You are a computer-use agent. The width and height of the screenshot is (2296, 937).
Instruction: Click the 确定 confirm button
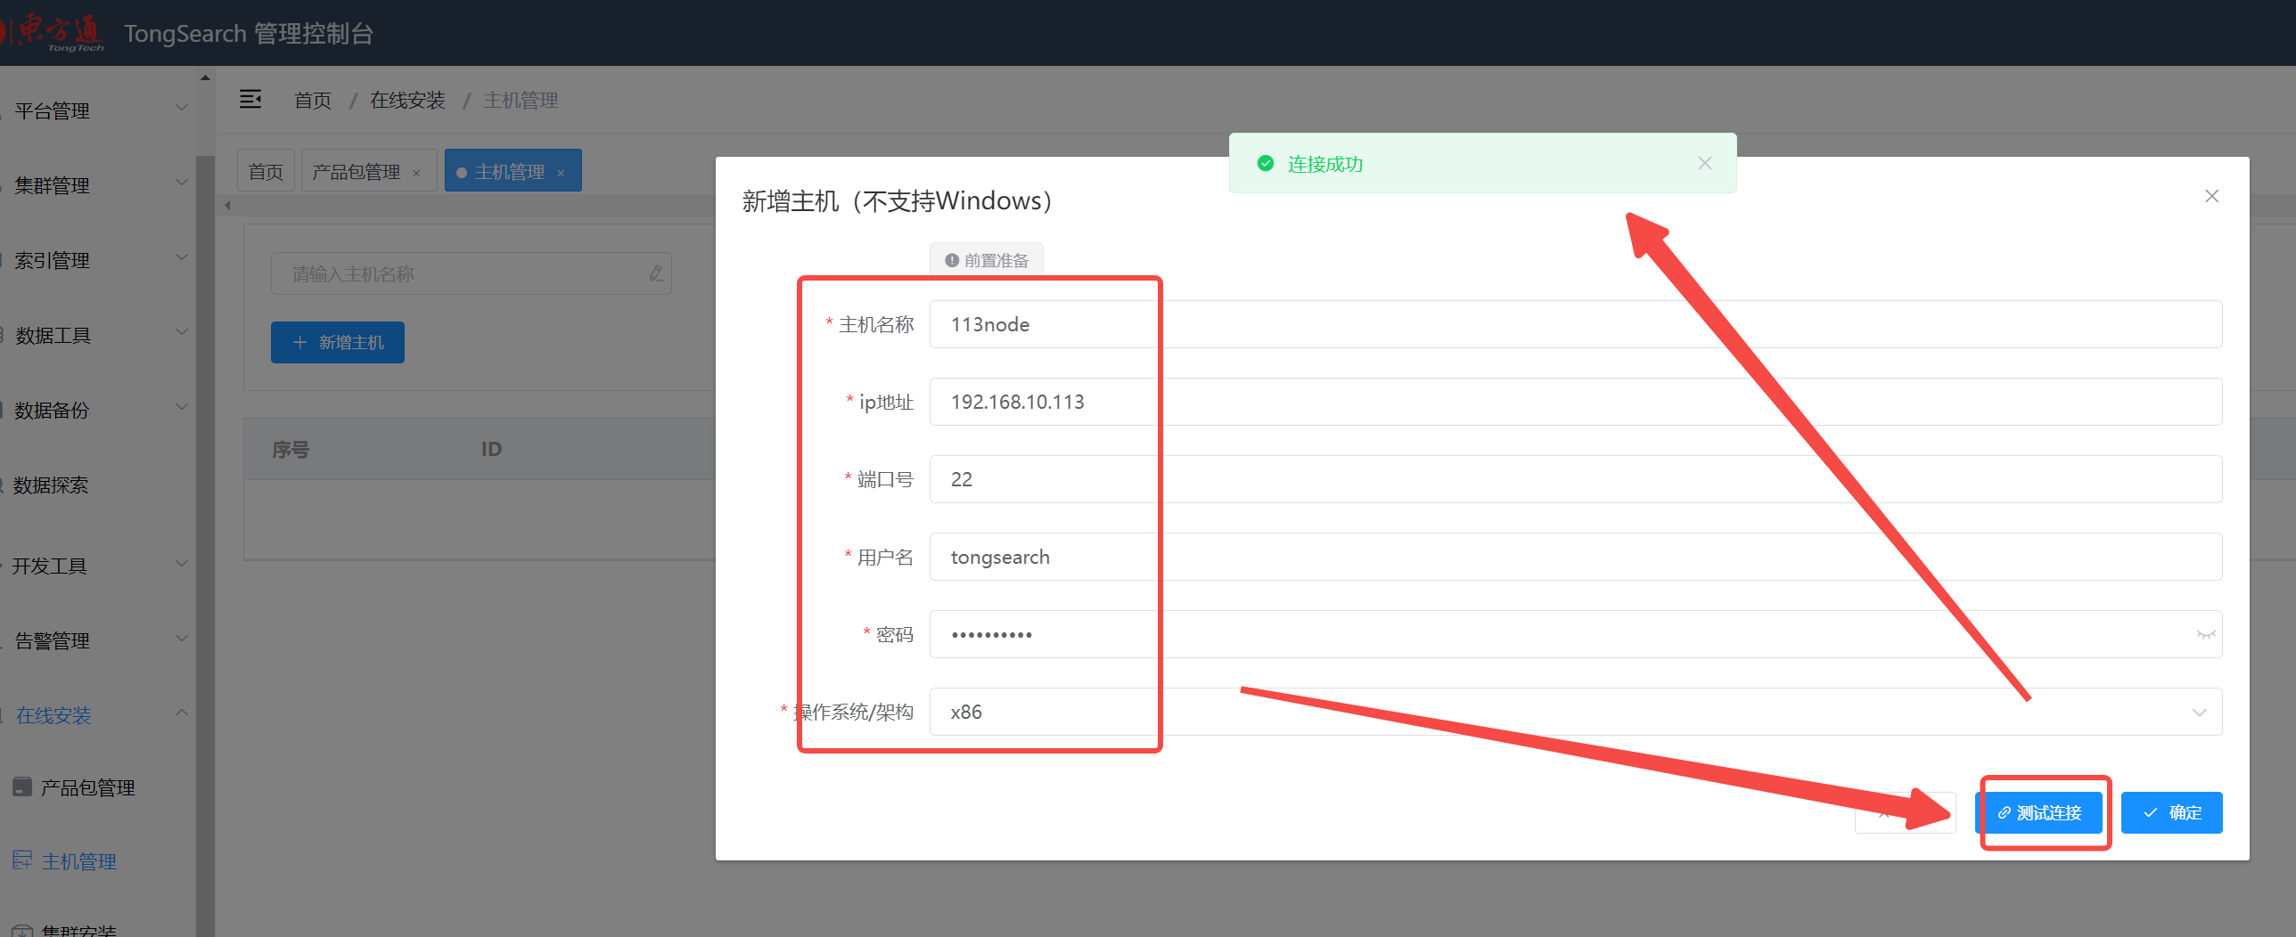[x=2171, y=812]
